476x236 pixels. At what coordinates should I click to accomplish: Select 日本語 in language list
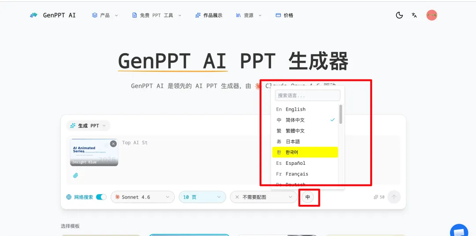point(305,142)
